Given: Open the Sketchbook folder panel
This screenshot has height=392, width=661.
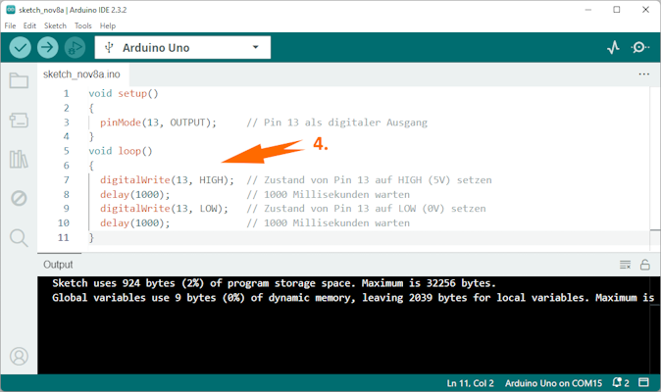Looking at the screenshot, I should [x=19, y=80].
